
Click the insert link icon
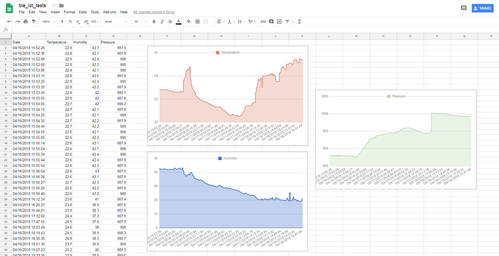click(263, 22)
